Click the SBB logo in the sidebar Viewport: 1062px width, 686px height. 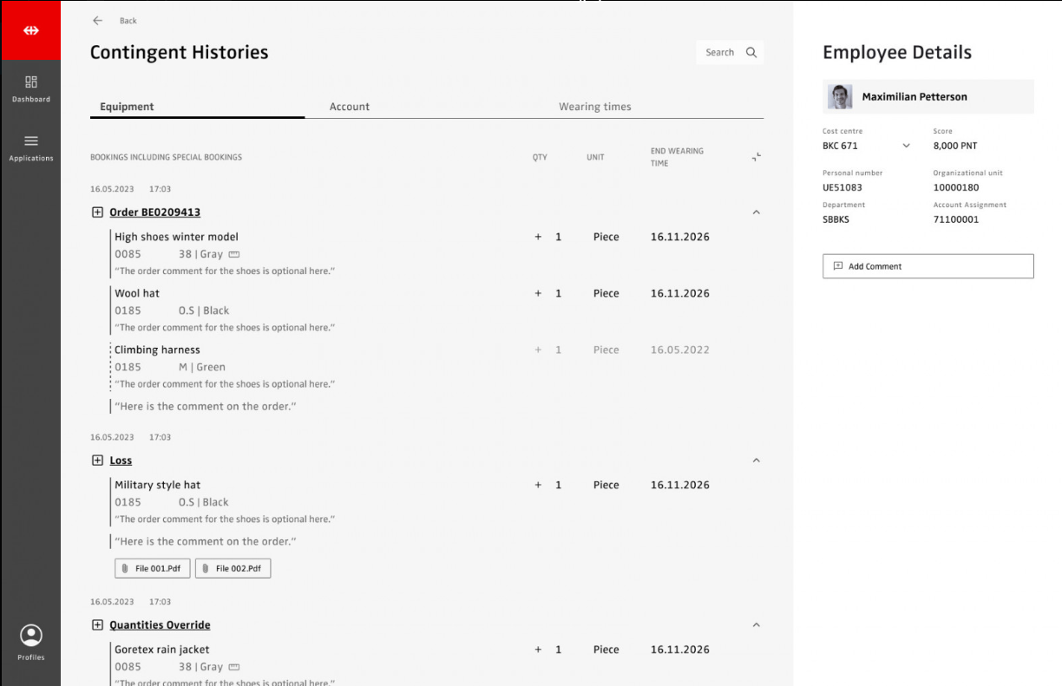tap(30, 31)
